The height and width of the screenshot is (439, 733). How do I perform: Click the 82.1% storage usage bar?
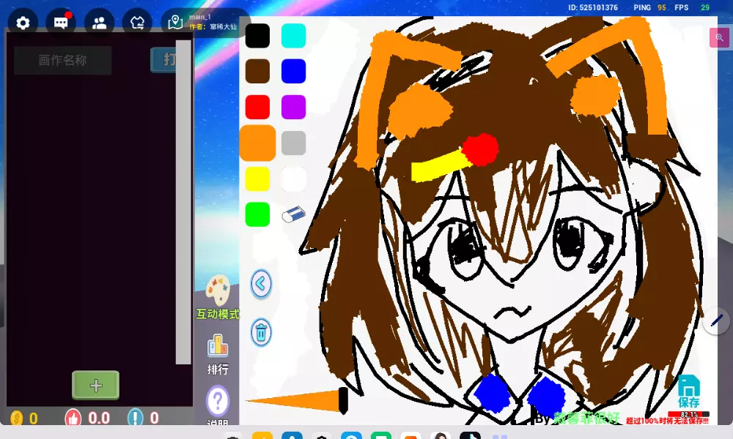click(x=688, y=414)
